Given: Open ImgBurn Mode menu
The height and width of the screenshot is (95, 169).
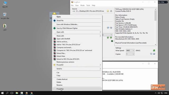Looking at the screenshot, I should (82, 5).
